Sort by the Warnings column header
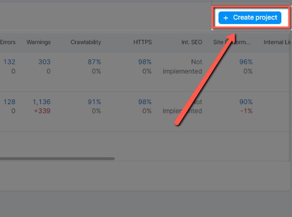The image size is (292, 217). 39,42
